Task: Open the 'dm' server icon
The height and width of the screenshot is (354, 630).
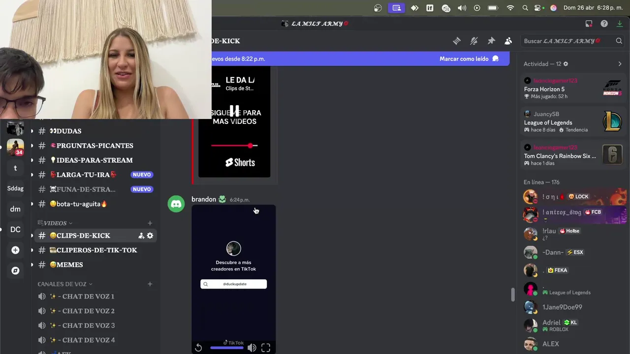Action: click(15, 209)
